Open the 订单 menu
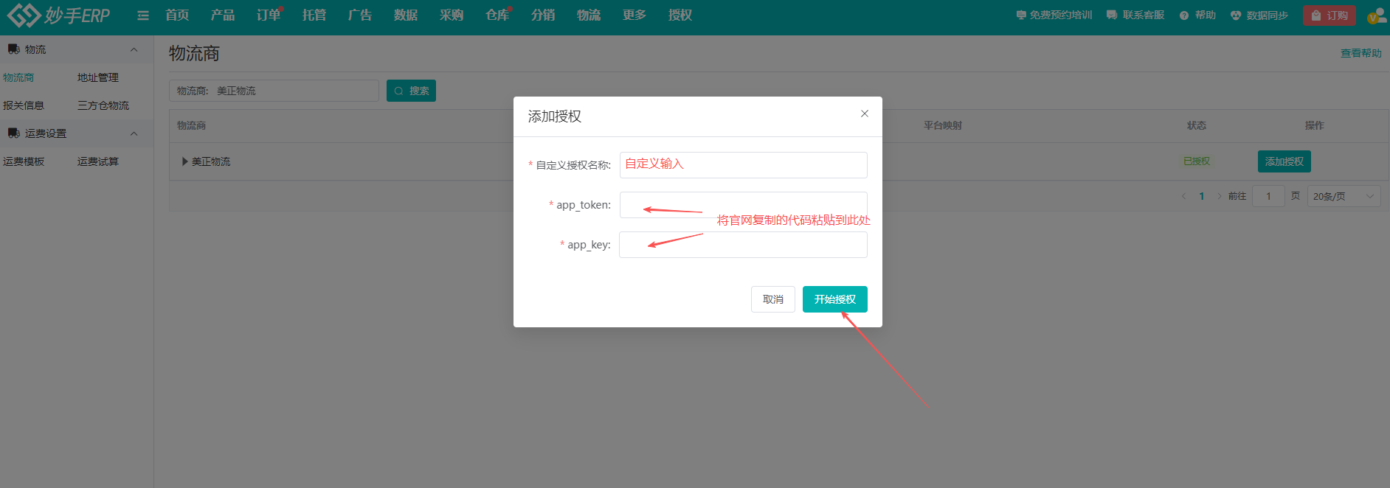 tap(269, 15)
